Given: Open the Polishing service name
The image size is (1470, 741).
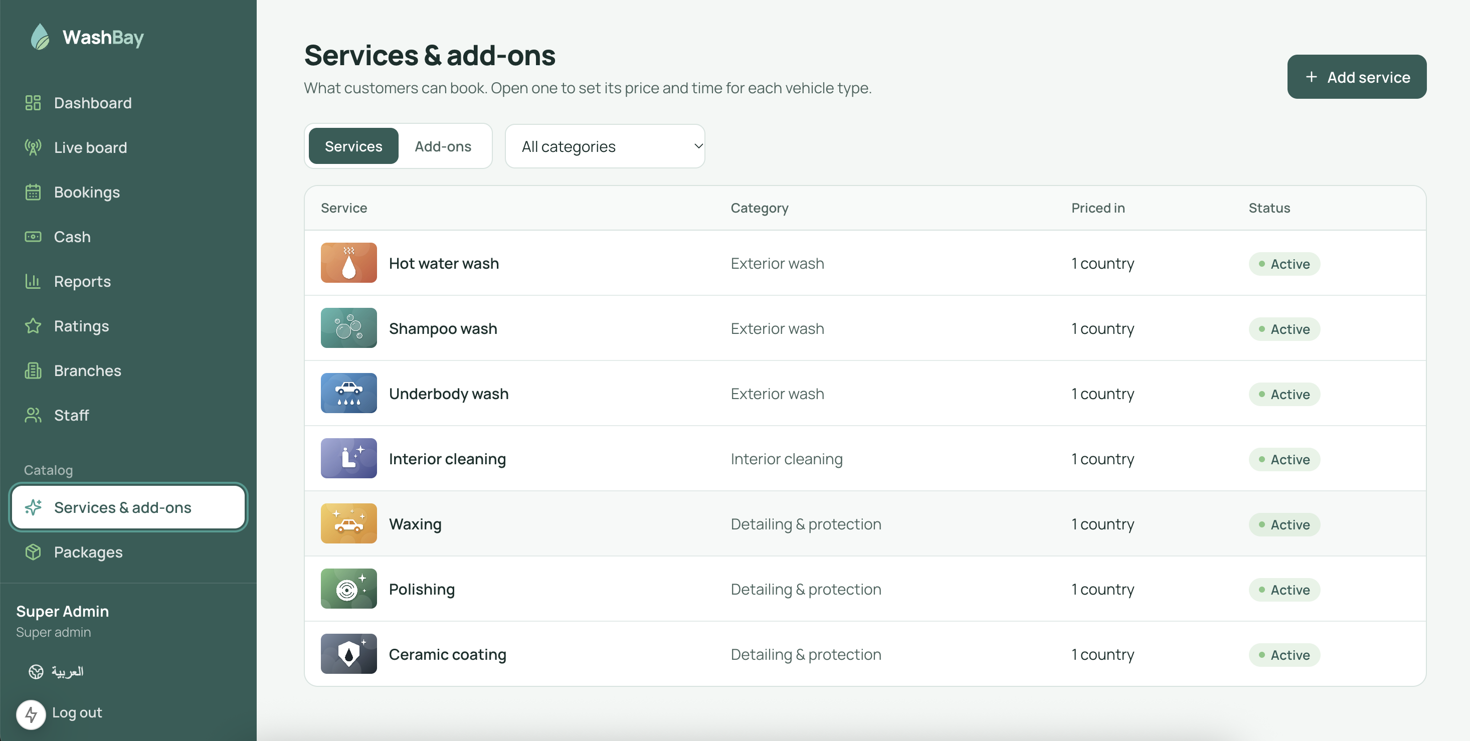Looking at the screenshot, I should (422, 589).
